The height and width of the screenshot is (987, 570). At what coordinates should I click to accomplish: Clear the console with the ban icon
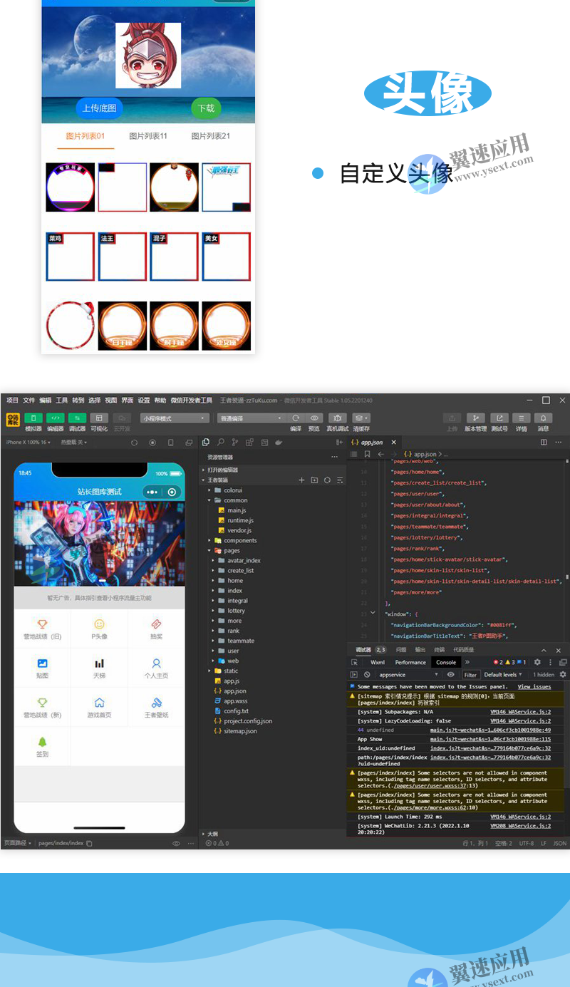pyautogui.click(x=367, y=674)
